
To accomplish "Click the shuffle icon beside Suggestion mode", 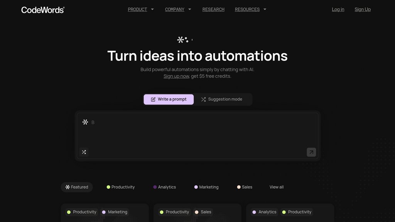I will click(203, 99).
